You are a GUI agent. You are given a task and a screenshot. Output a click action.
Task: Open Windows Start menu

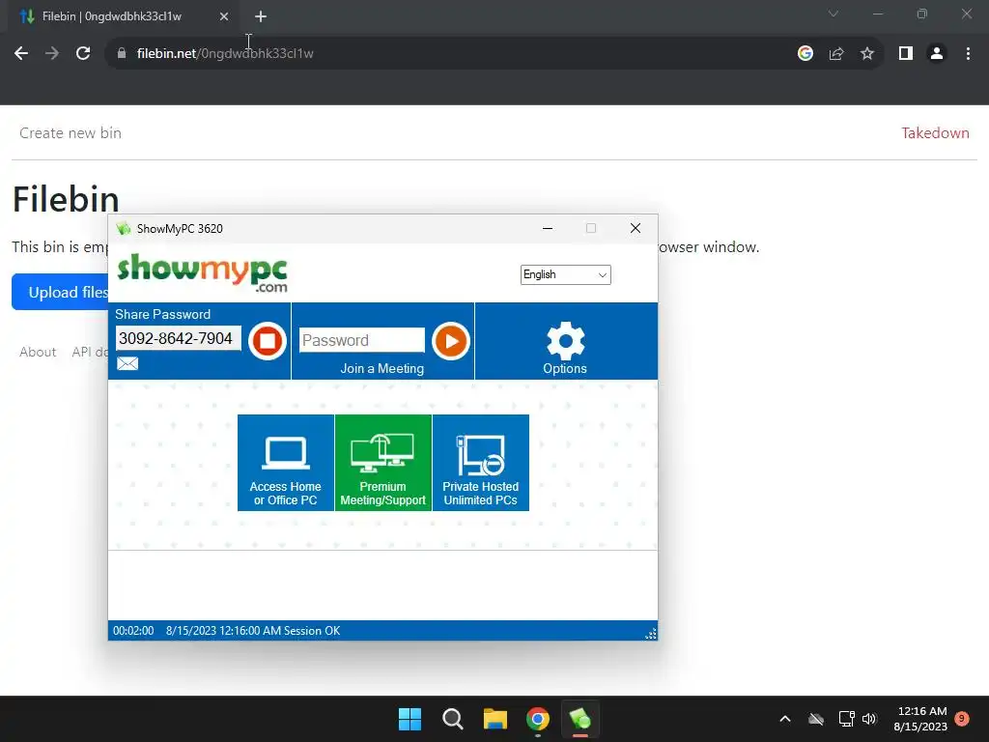[x=410, y=719]
